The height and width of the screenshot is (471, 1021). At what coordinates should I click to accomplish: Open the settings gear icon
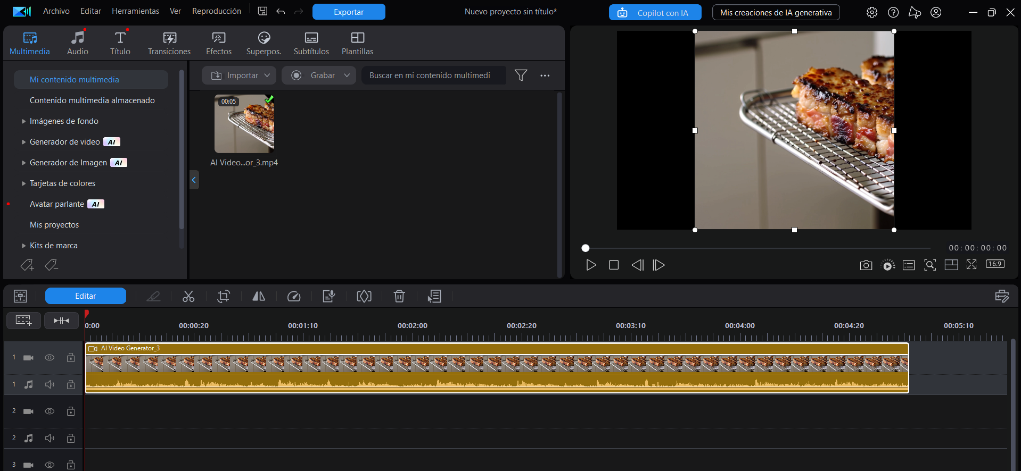pyautogui.click(x=872, y=12)
